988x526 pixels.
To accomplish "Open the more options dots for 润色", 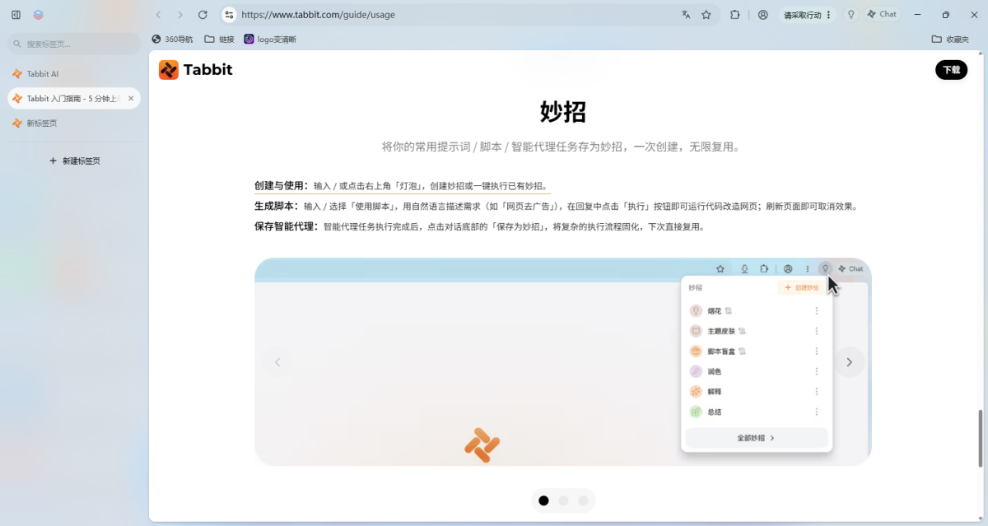I will pyautogui.click(x=817, y=371).
